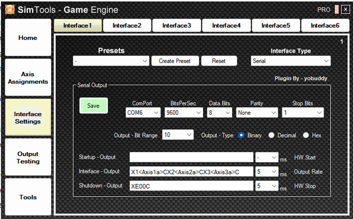Open the HW Start ms dropdown
The height and width of the screenshot is (219, 353).
tap(267, 157)
